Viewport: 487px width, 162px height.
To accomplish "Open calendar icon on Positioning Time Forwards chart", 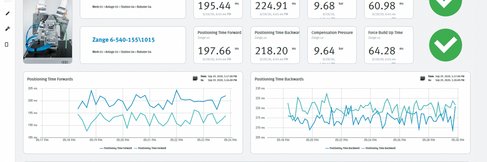I will pos(195,79).
